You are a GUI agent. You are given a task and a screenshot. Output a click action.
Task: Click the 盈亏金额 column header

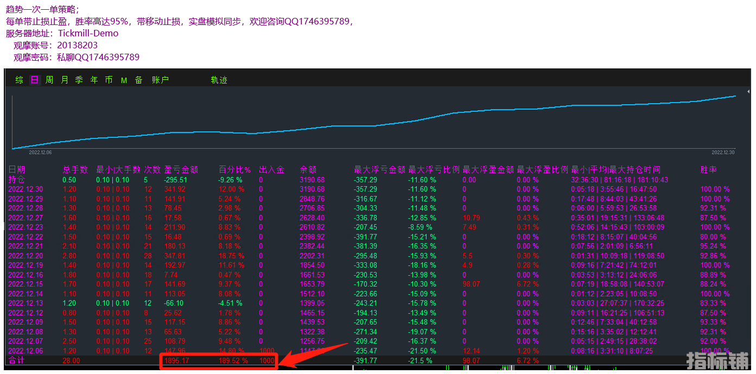181,170
